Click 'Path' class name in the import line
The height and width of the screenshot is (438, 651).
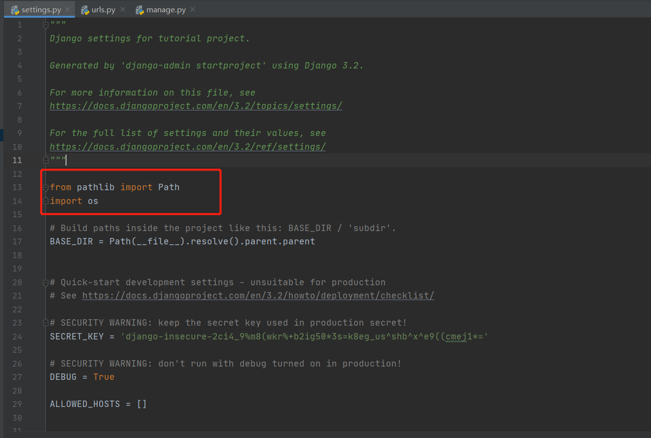click(x=169, y=187)
